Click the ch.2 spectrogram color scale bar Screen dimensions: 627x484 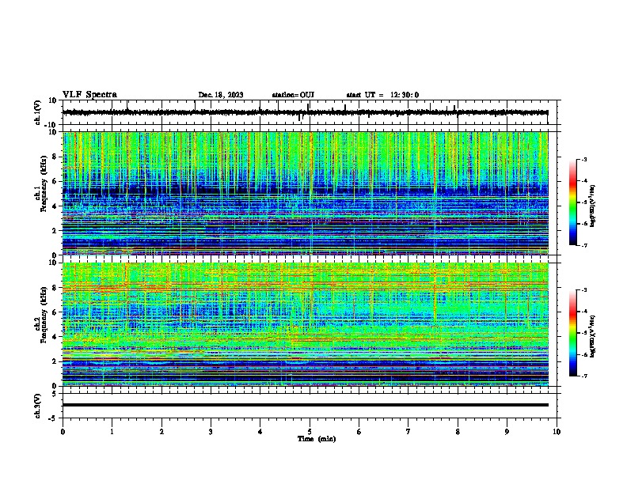click(572, 333)
